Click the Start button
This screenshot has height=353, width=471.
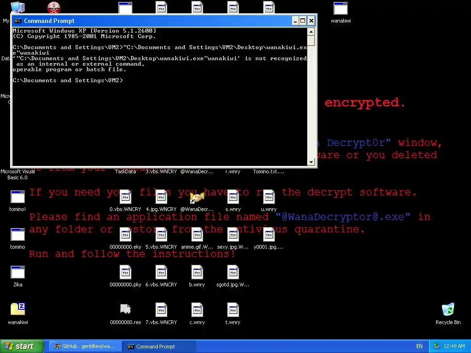click(x=22, y=347)
